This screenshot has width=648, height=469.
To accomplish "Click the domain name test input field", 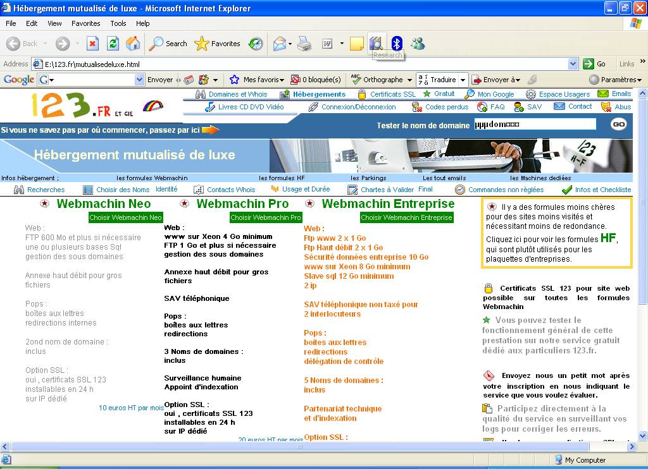I will [535, 125].
